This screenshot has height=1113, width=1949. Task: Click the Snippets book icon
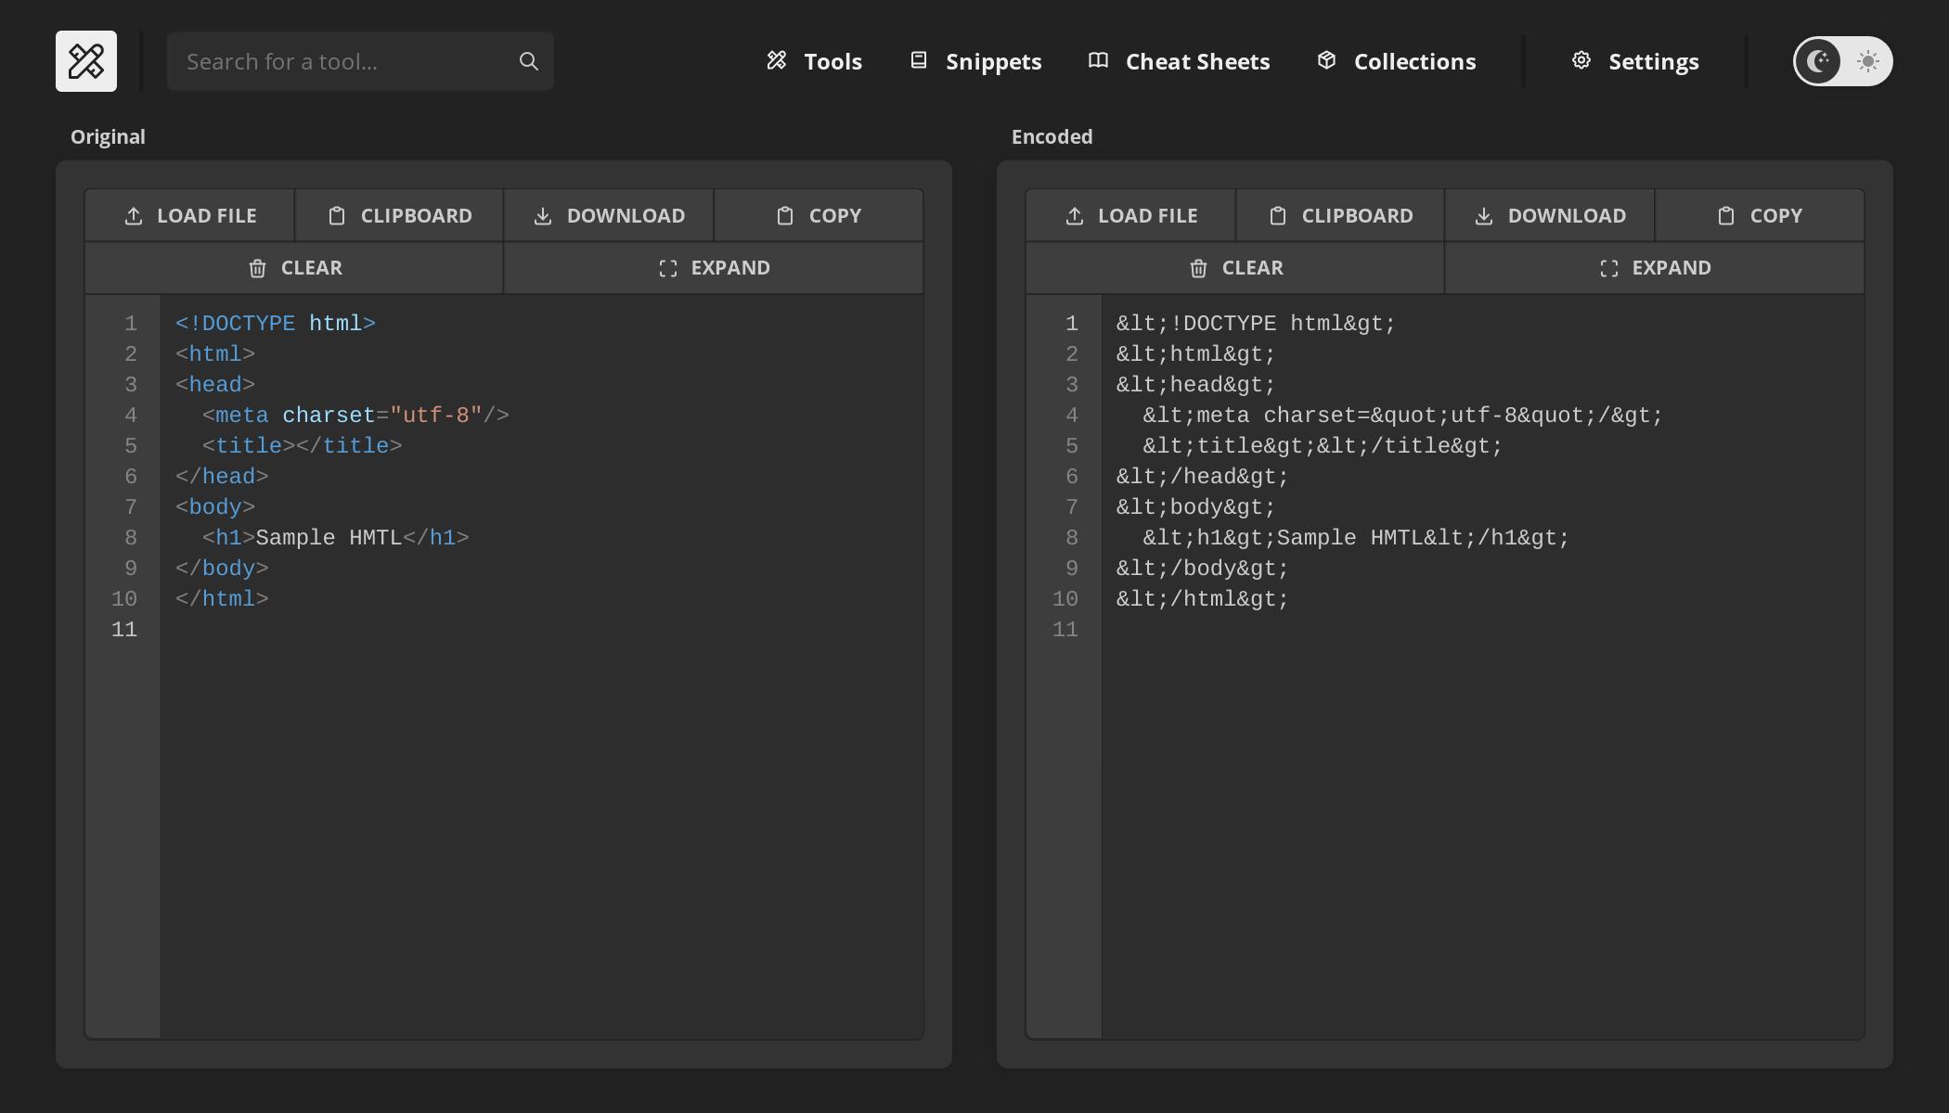point(919,59)
